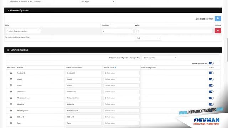Click Default value field for Tags
This screenshot has width=228, height=128.
[121, 123]
